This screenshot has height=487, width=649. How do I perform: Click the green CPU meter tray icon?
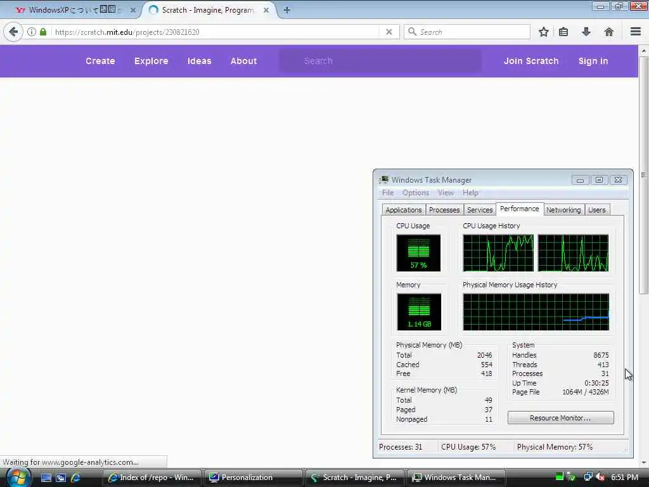(560, 477)
